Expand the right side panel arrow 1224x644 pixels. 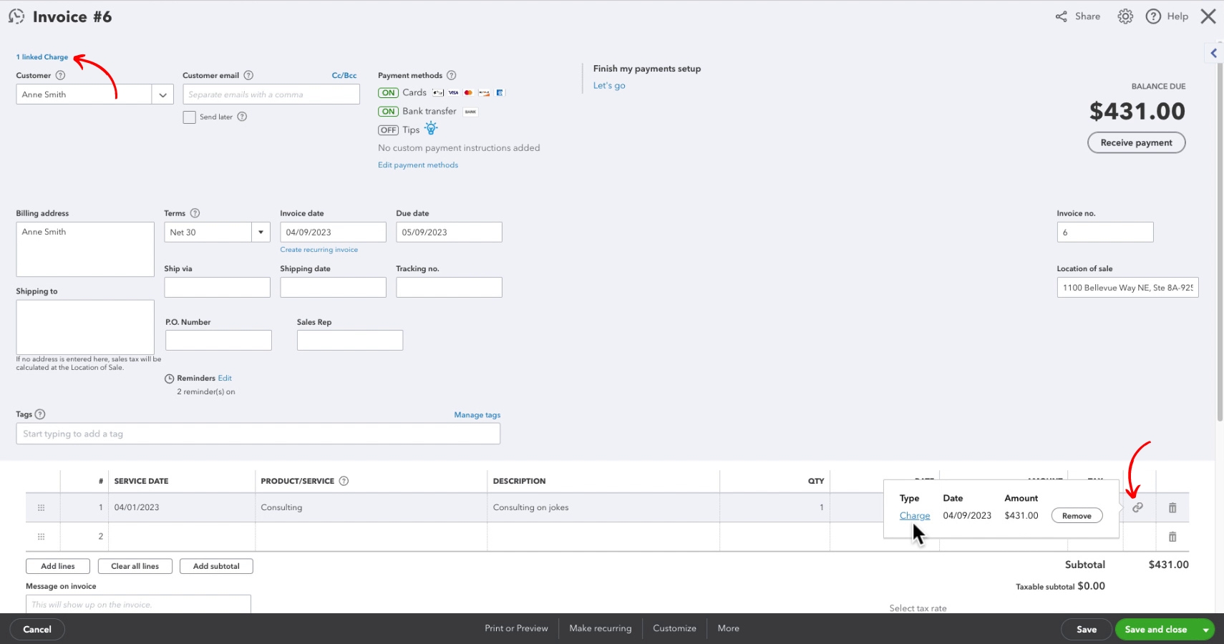(1213, 53)
